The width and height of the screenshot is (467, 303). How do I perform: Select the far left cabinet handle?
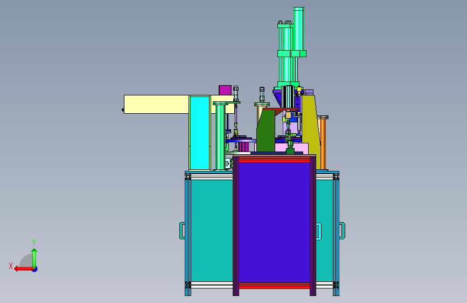[x=182, y=231]
